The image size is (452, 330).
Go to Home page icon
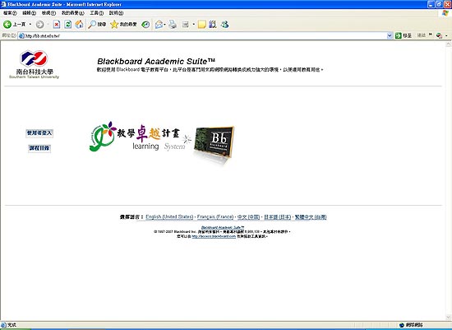click(79, 25)
